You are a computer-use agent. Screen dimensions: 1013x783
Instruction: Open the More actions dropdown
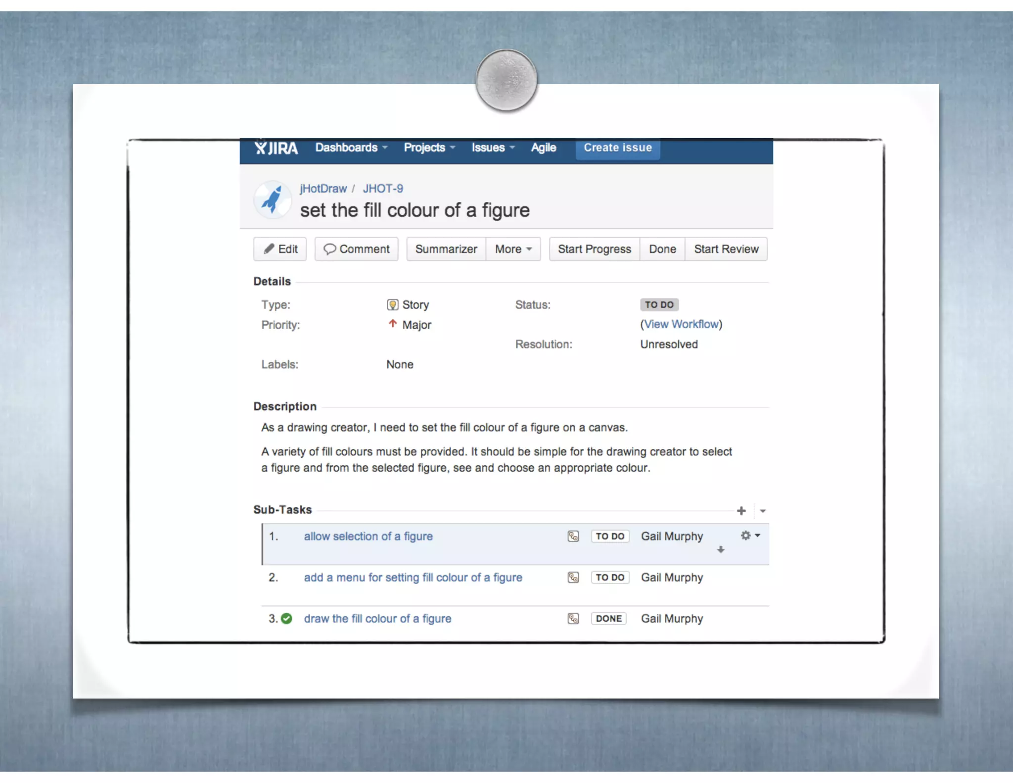point(513,249)
